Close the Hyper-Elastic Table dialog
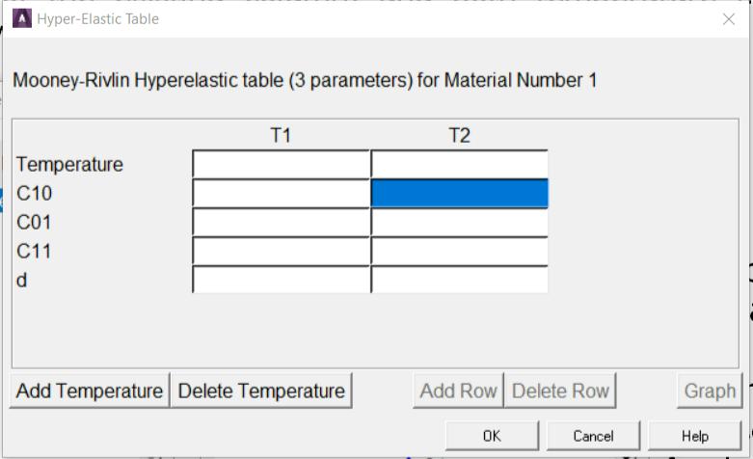 tap(728, 19)
